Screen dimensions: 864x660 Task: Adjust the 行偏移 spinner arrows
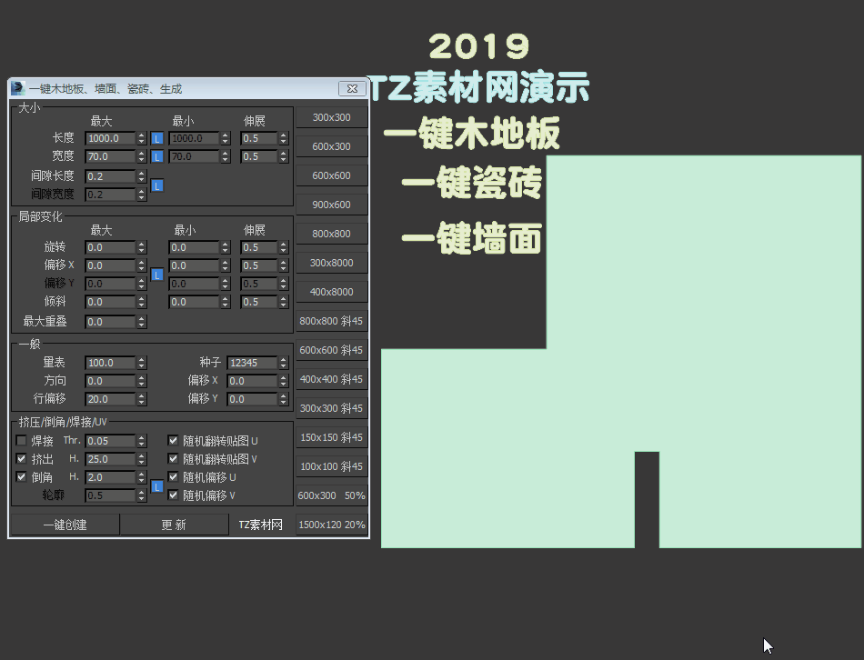point(142,399)
